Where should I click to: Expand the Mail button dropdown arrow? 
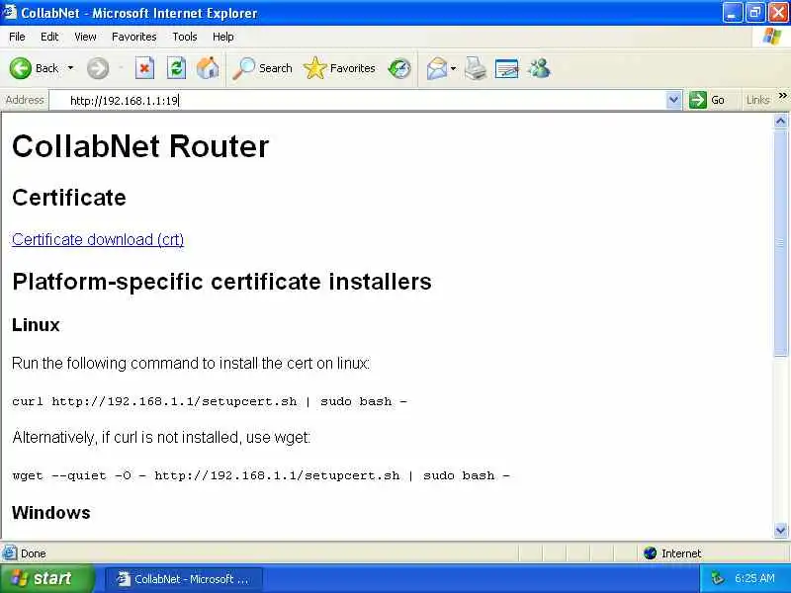point(454,68)
